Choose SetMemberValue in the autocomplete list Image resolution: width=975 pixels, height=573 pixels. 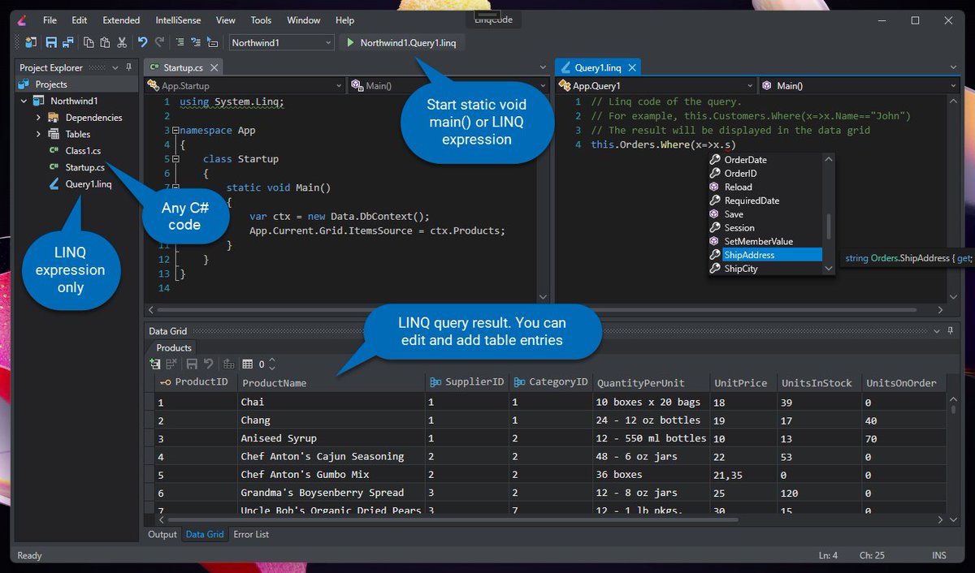click(x=765, y=241)
